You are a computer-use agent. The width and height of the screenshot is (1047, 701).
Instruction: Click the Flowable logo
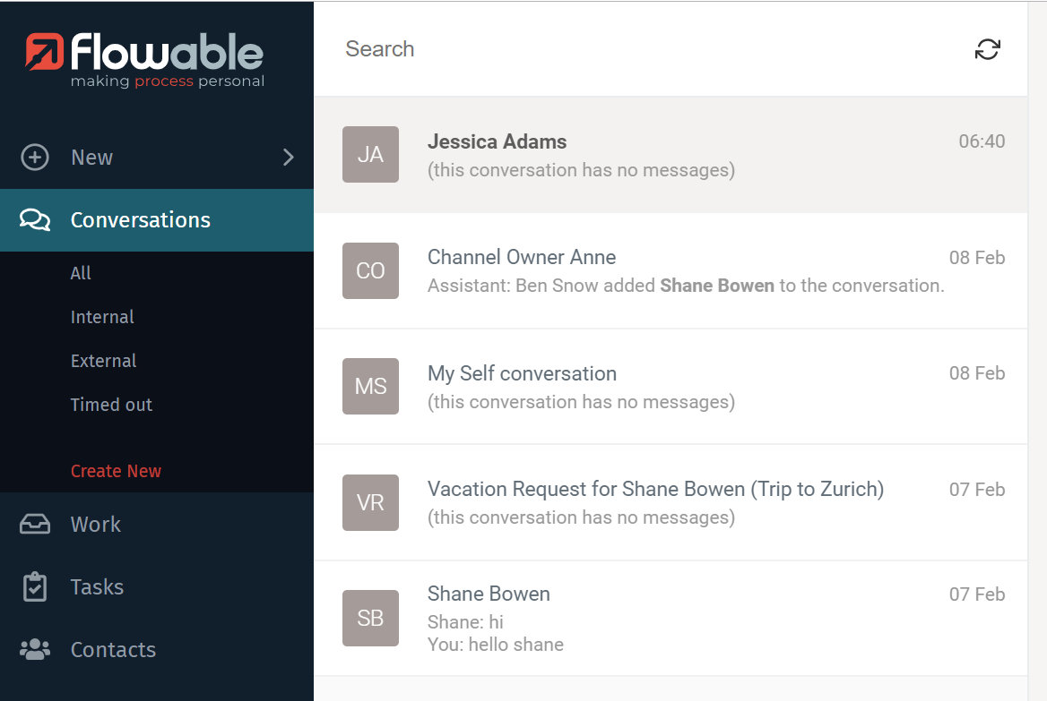coord(143,56)
